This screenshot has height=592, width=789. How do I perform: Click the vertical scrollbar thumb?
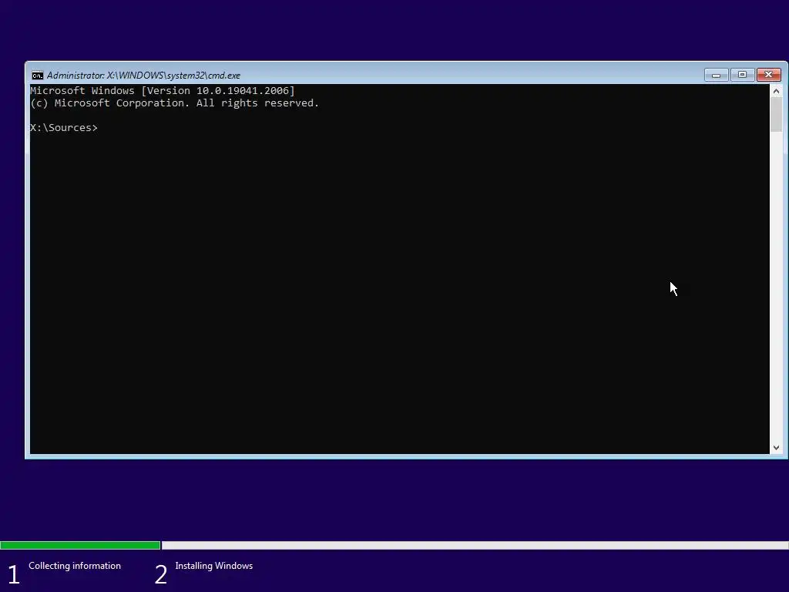point(776,115)
